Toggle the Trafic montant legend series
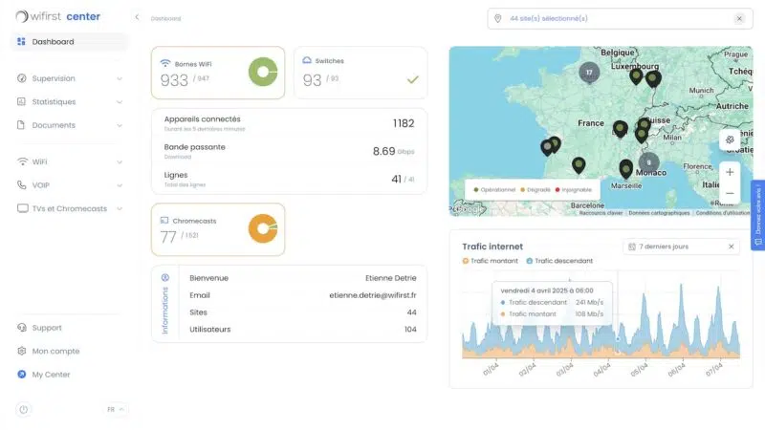765x430 pixels. click(490, 261)
